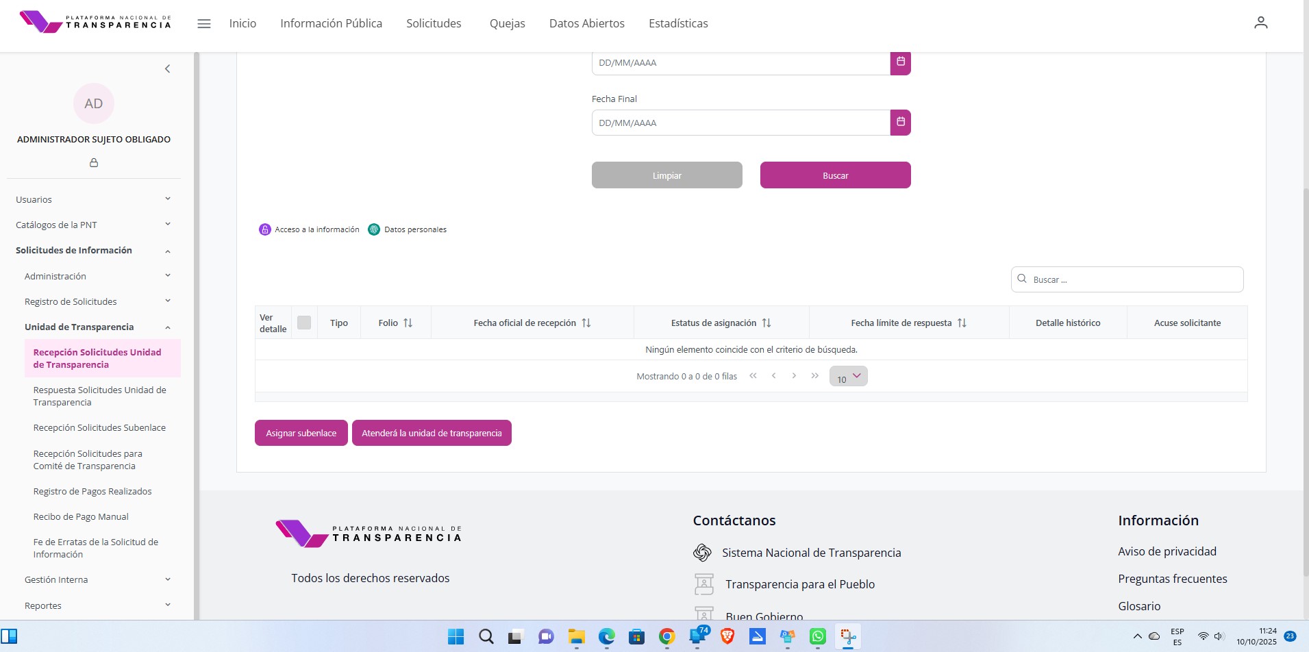Open the Fecha Final calendar picker
The image size is (1309, 652).
coord(900,123)
